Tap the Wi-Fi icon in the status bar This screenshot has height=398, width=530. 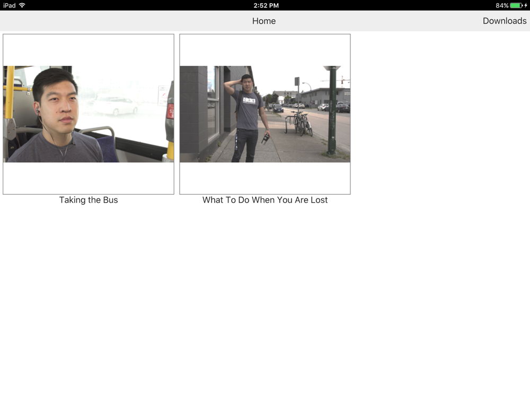[22, 5]
